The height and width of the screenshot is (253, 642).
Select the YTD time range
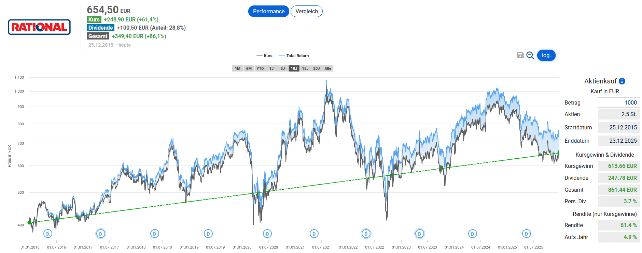pos(260,68)
